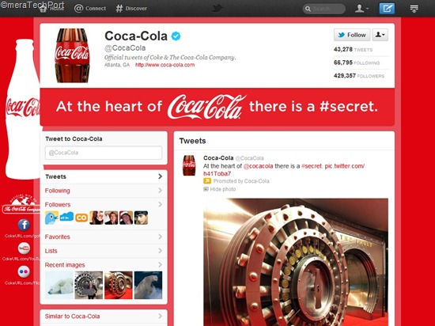Open the account dropdown in top bar
The image size is (435, 326).
click(x=362, y=9)
